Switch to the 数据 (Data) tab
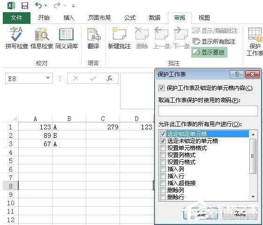The width and height of the screenshot is (263, 225). 155,18
